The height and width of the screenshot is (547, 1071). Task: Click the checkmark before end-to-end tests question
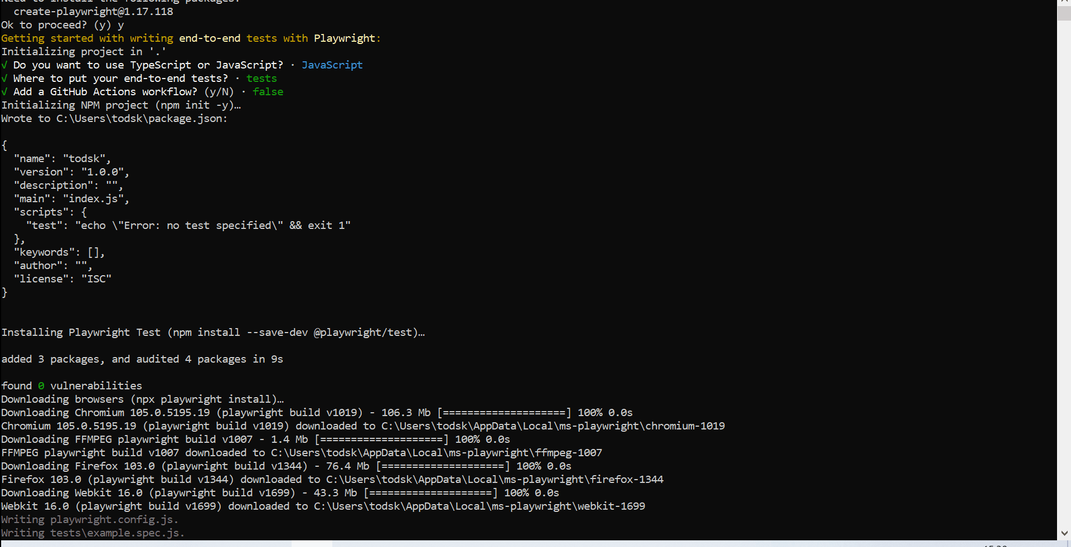pyautogui.click(x=4, y=79)
